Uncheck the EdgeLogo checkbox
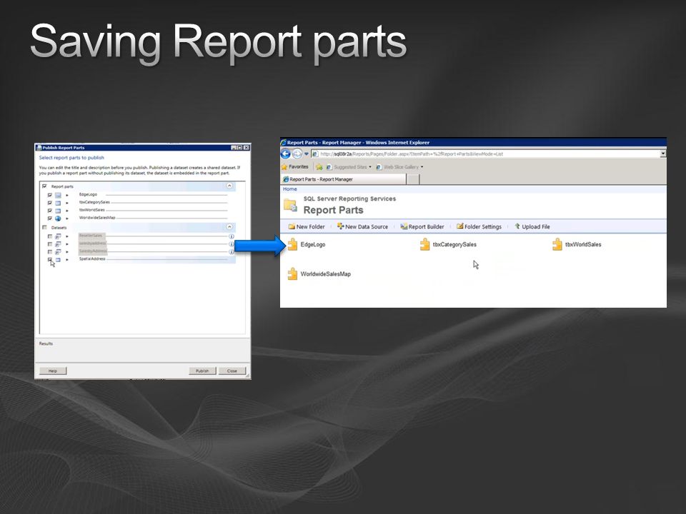 (x=50, y=195)
